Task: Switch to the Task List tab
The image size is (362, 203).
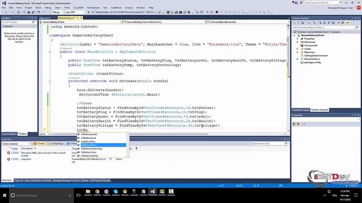Action: coord(19,180)
